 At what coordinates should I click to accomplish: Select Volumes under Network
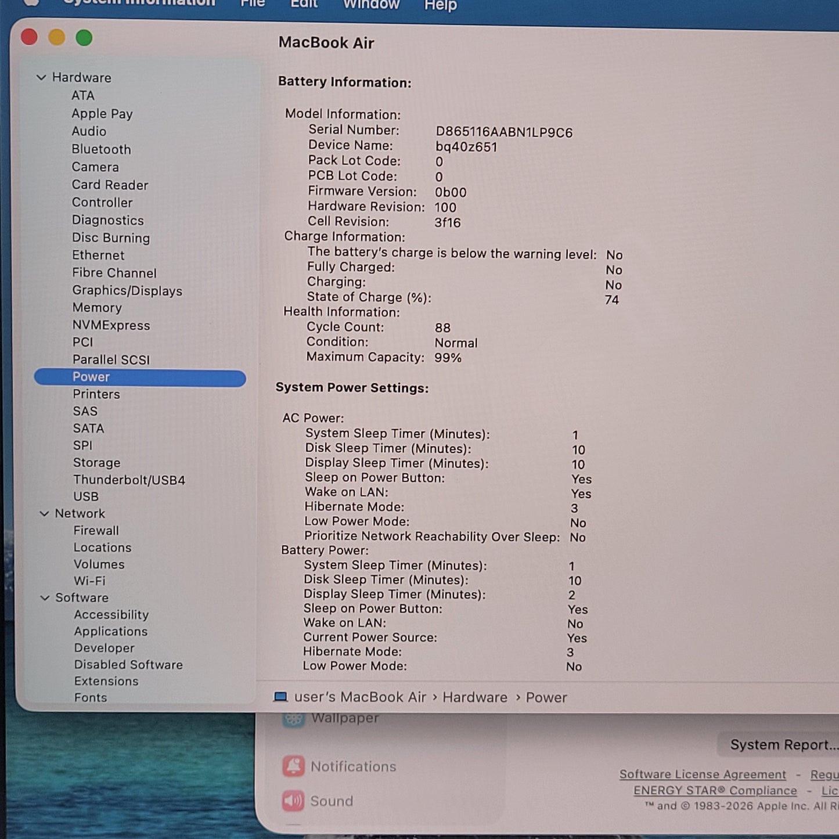99,564
